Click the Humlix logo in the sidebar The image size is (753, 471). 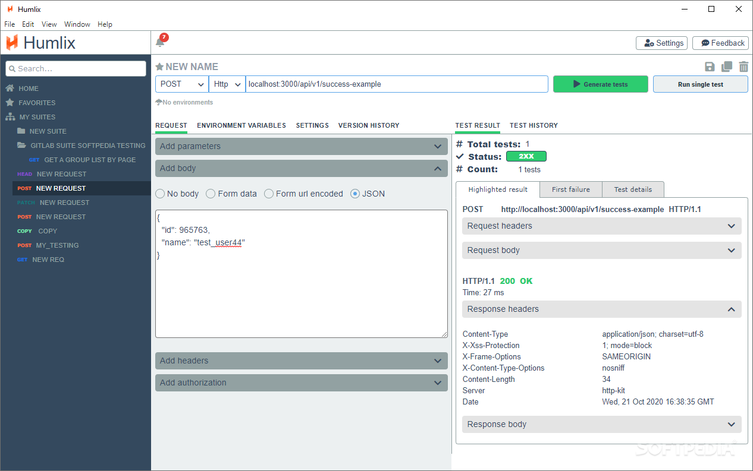click(x=41, y=43)
